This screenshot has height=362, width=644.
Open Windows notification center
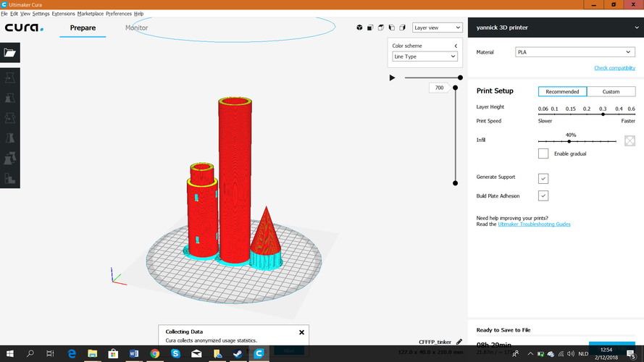632,354
